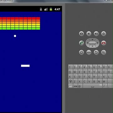Click the @ key
Viewport: 113px width, 113px height.
(x=80, y=86)
